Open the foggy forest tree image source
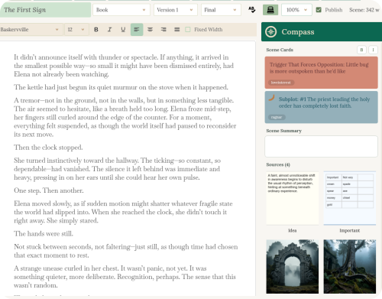This screenshot has width=382, height=299. click(x=350, y=266)
